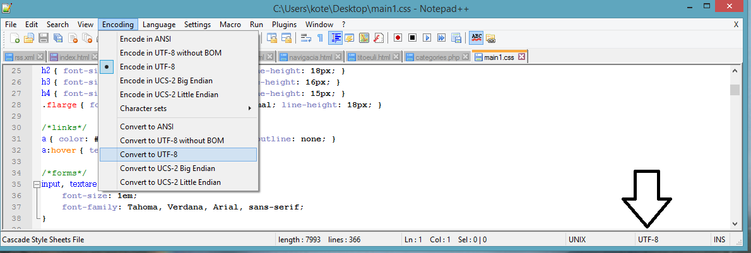Toggle the ABC spell check icon

click(x=476, y=38)
